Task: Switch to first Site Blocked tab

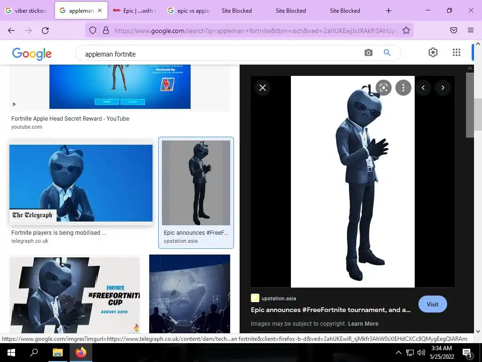Action: pos(237,11)
